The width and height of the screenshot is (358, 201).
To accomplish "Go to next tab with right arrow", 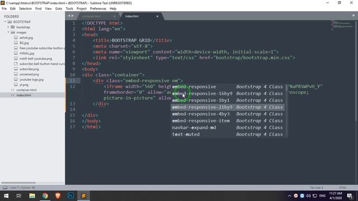I will [73, 16].
